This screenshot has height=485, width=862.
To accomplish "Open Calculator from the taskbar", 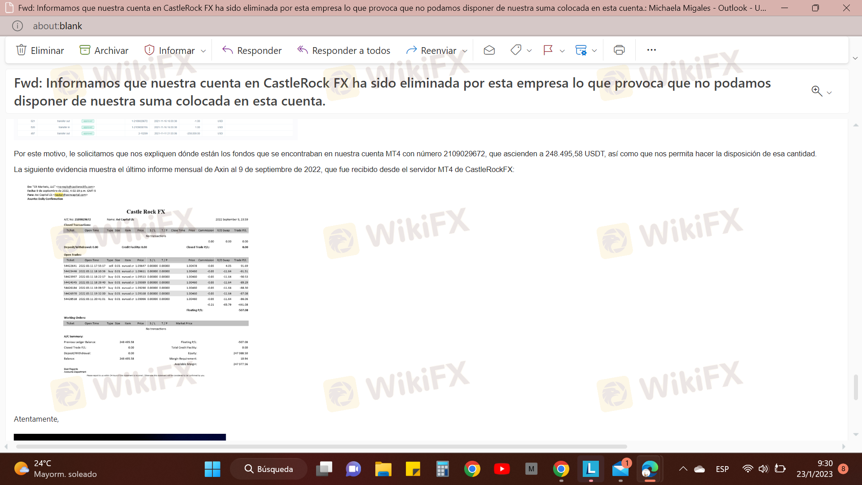I will click(443, 469).
